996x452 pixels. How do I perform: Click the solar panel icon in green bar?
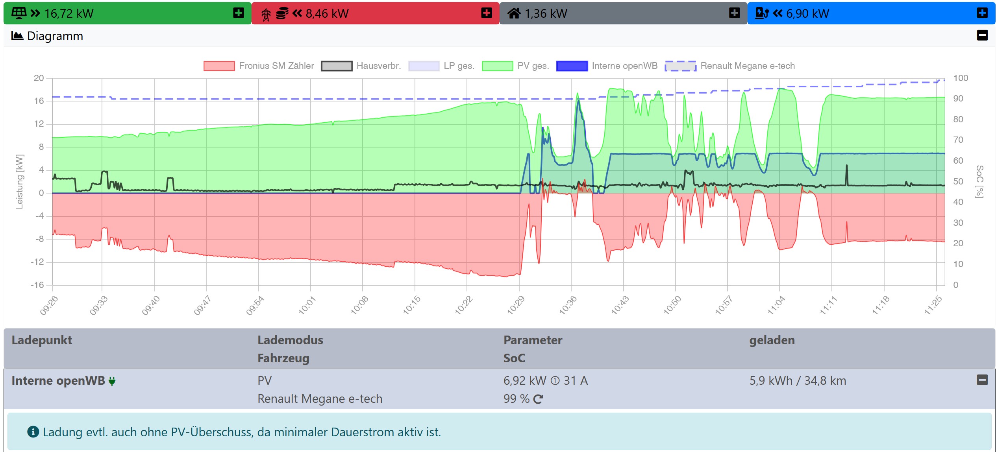pos(19,13)
